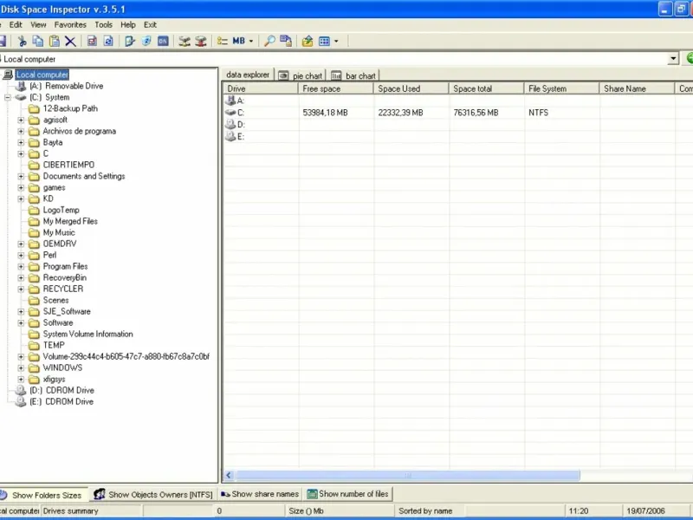Expand the Documents and Settings folder
Image resolution: width=693 pixels, height=520 pixels.
point(21,177)
